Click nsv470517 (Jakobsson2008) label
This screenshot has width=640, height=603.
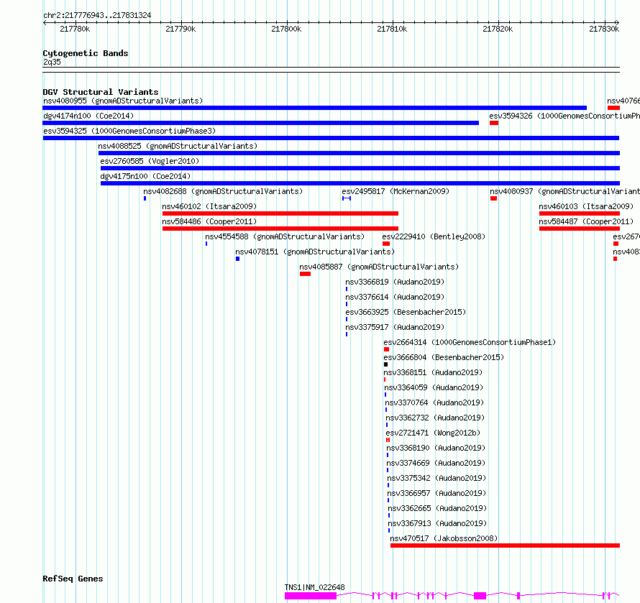(x=444, y=538)
